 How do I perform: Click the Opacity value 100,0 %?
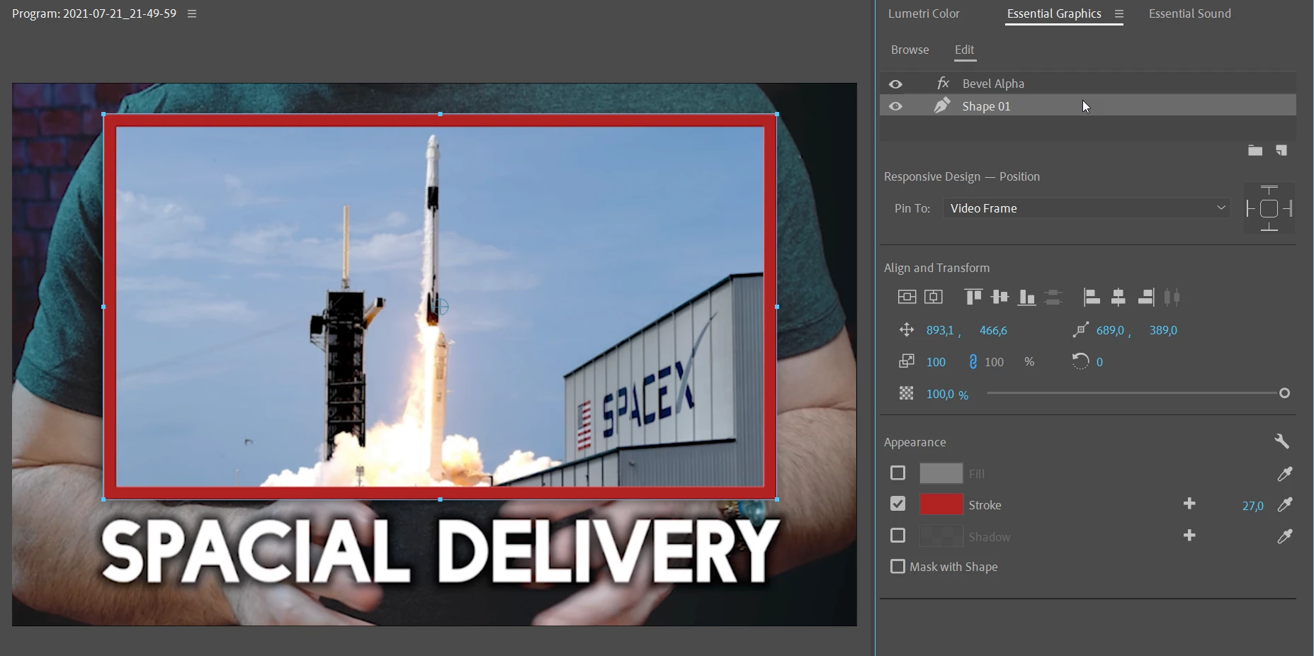[x=947, y=394]
